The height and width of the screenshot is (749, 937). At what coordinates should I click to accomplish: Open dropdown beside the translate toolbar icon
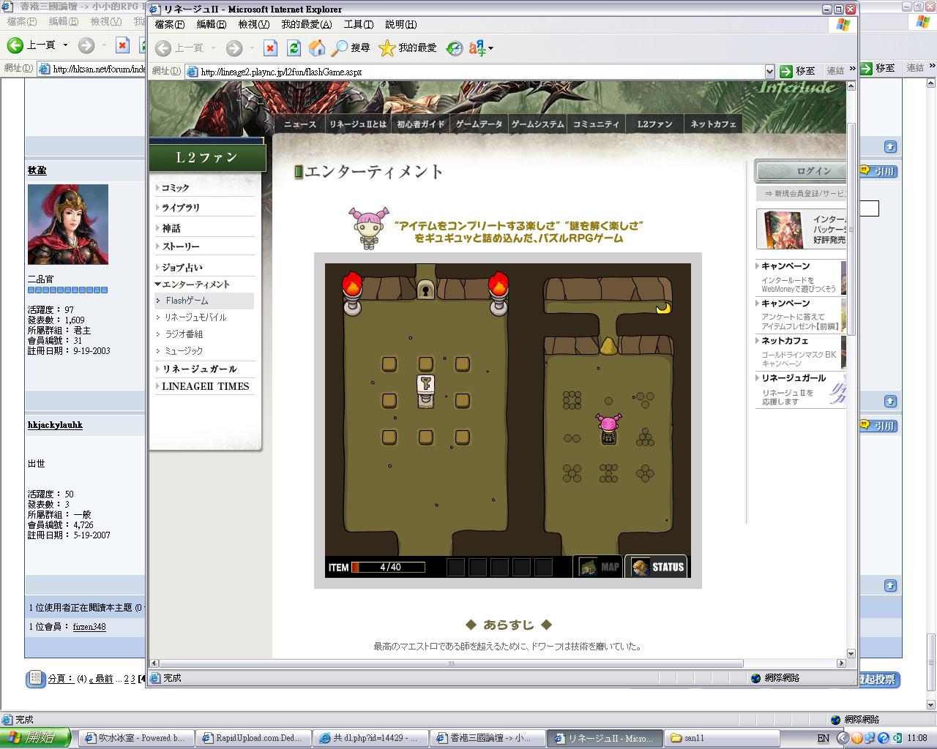[x=490, y=48]
